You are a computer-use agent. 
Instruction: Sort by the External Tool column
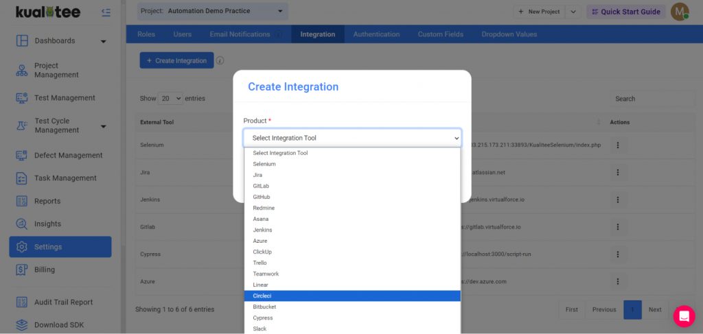coord(157,122)
